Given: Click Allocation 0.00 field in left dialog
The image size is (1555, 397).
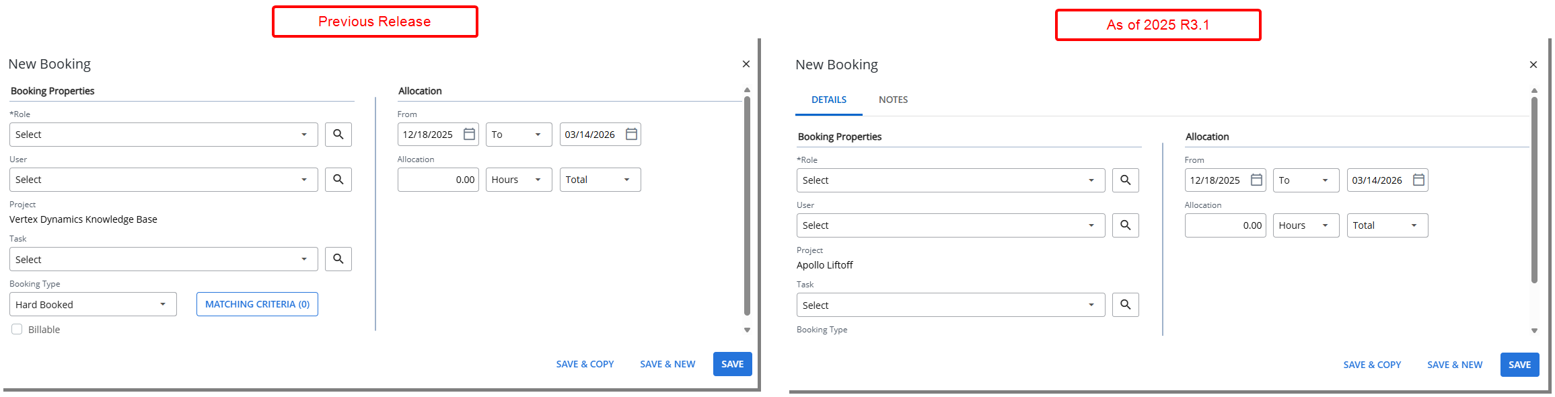Looking at the screenshot, I should (x=438, y=180).
